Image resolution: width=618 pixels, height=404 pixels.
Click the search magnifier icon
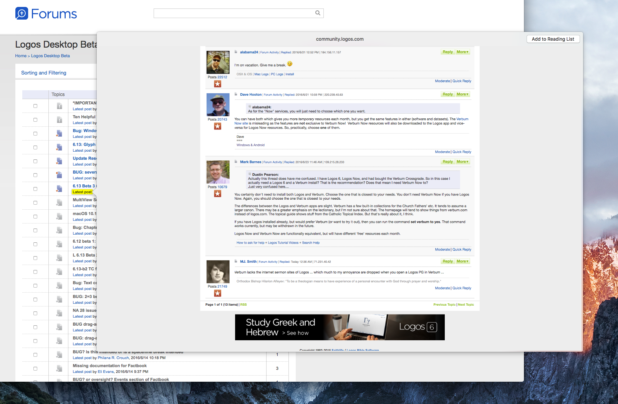[318, 13]
